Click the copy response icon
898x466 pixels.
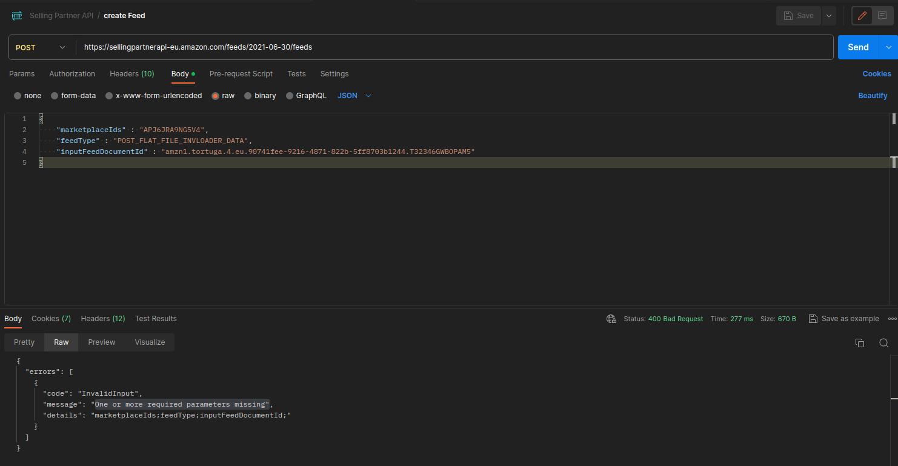tap(859, 342)
